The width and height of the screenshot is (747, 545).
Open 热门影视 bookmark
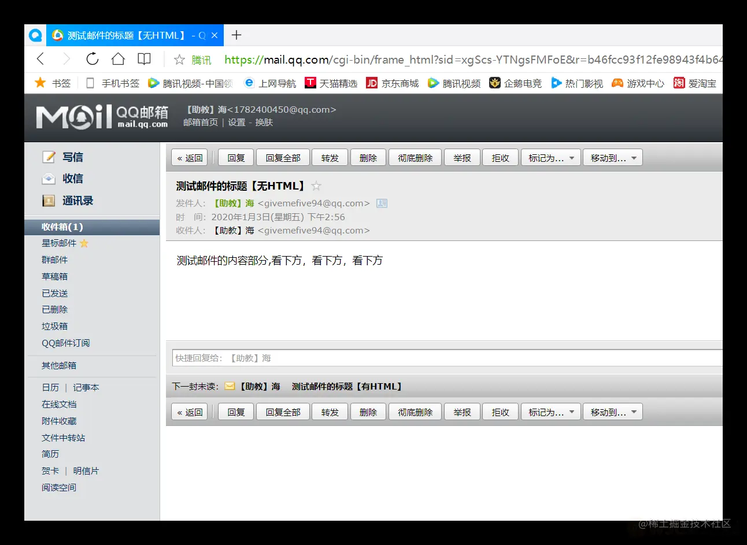(x=576, y=83)
